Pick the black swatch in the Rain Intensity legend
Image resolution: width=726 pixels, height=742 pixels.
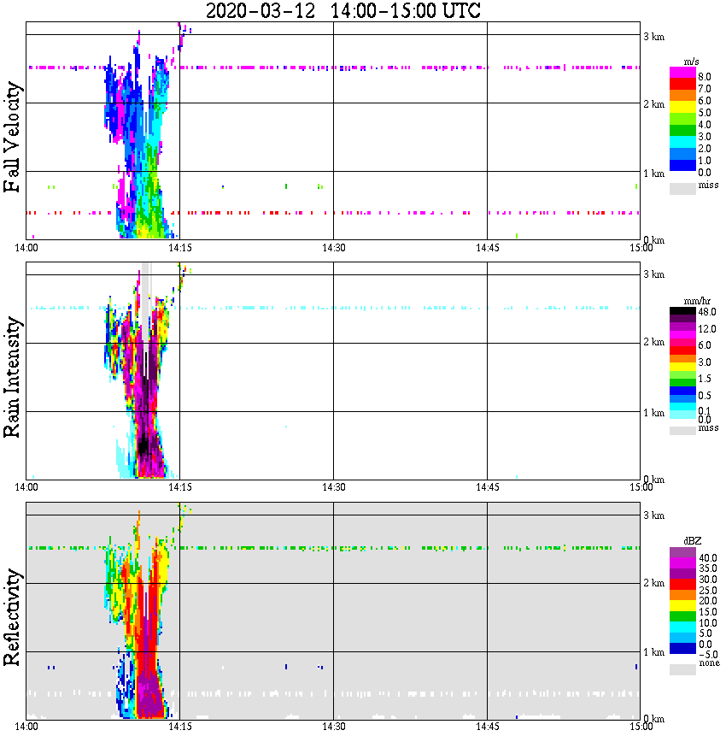(x=682, y=311)
